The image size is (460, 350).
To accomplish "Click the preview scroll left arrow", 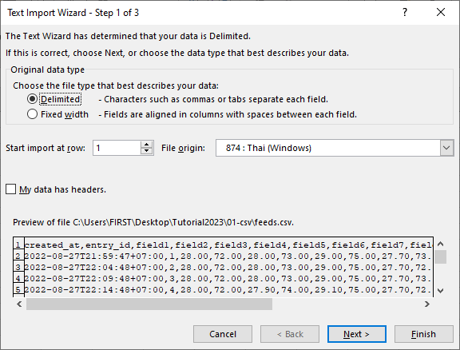I will [x=19, y=304].
